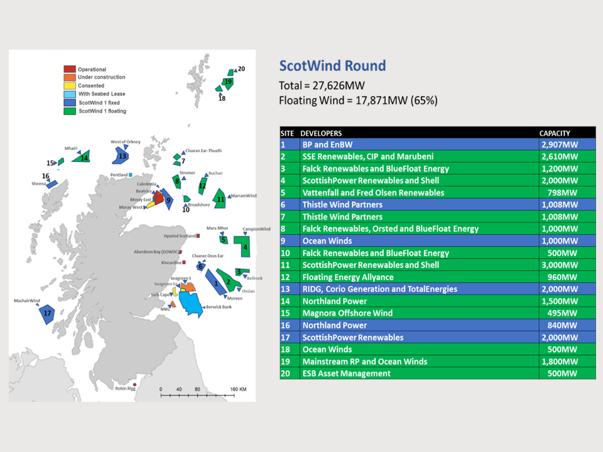Screen dimensions: 603x452
Task: Click map site 14 Mhairi polygon
Action: click(82, 157)
